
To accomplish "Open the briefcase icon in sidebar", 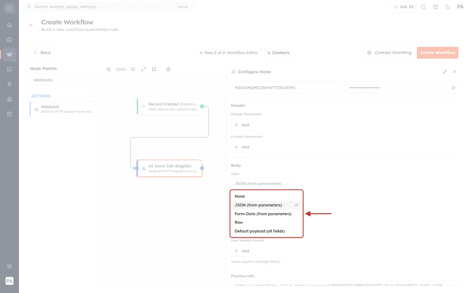I will pos(9,40).
